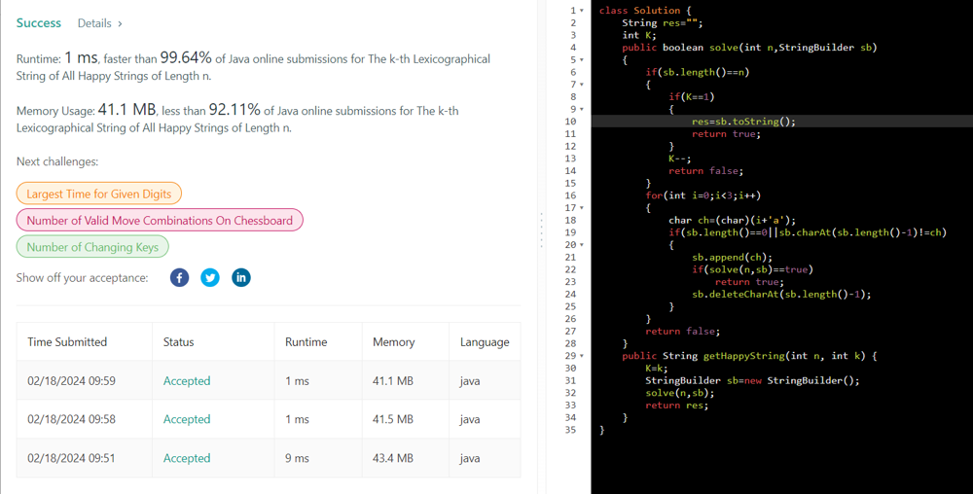Collapse the for loop fold arrow on line 17
This screenshot has height=494, width=973.
582,208
